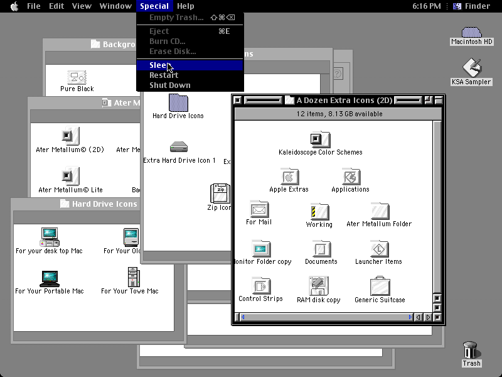Viewport: 502px width, 377px height.
Task: Select the For Your Towe Mac icon
Action: click(133, 277)
